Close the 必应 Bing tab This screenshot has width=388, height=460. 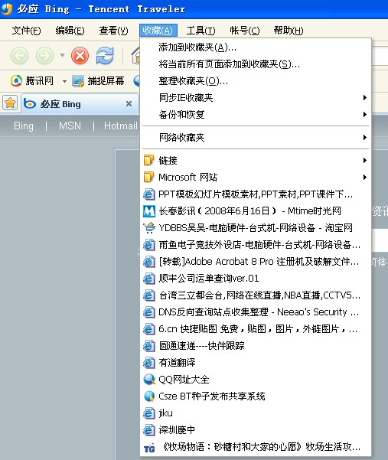tap(129, 104)
